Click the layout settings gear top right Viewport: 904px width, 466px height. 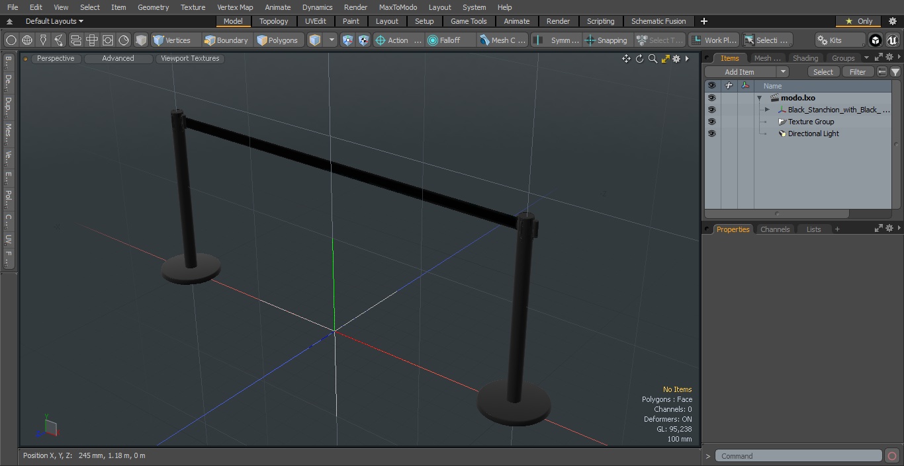893,21
